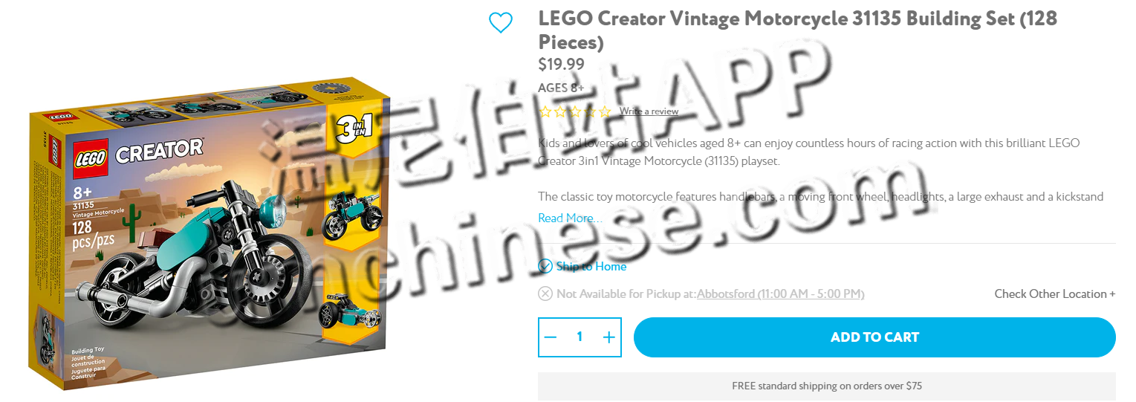Expand description with Read More

pos(570,218)
